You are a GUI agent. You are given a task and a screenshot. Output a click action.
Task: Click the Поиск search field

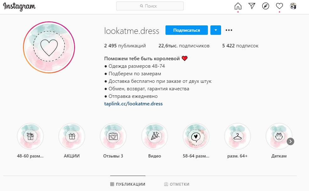150,6
